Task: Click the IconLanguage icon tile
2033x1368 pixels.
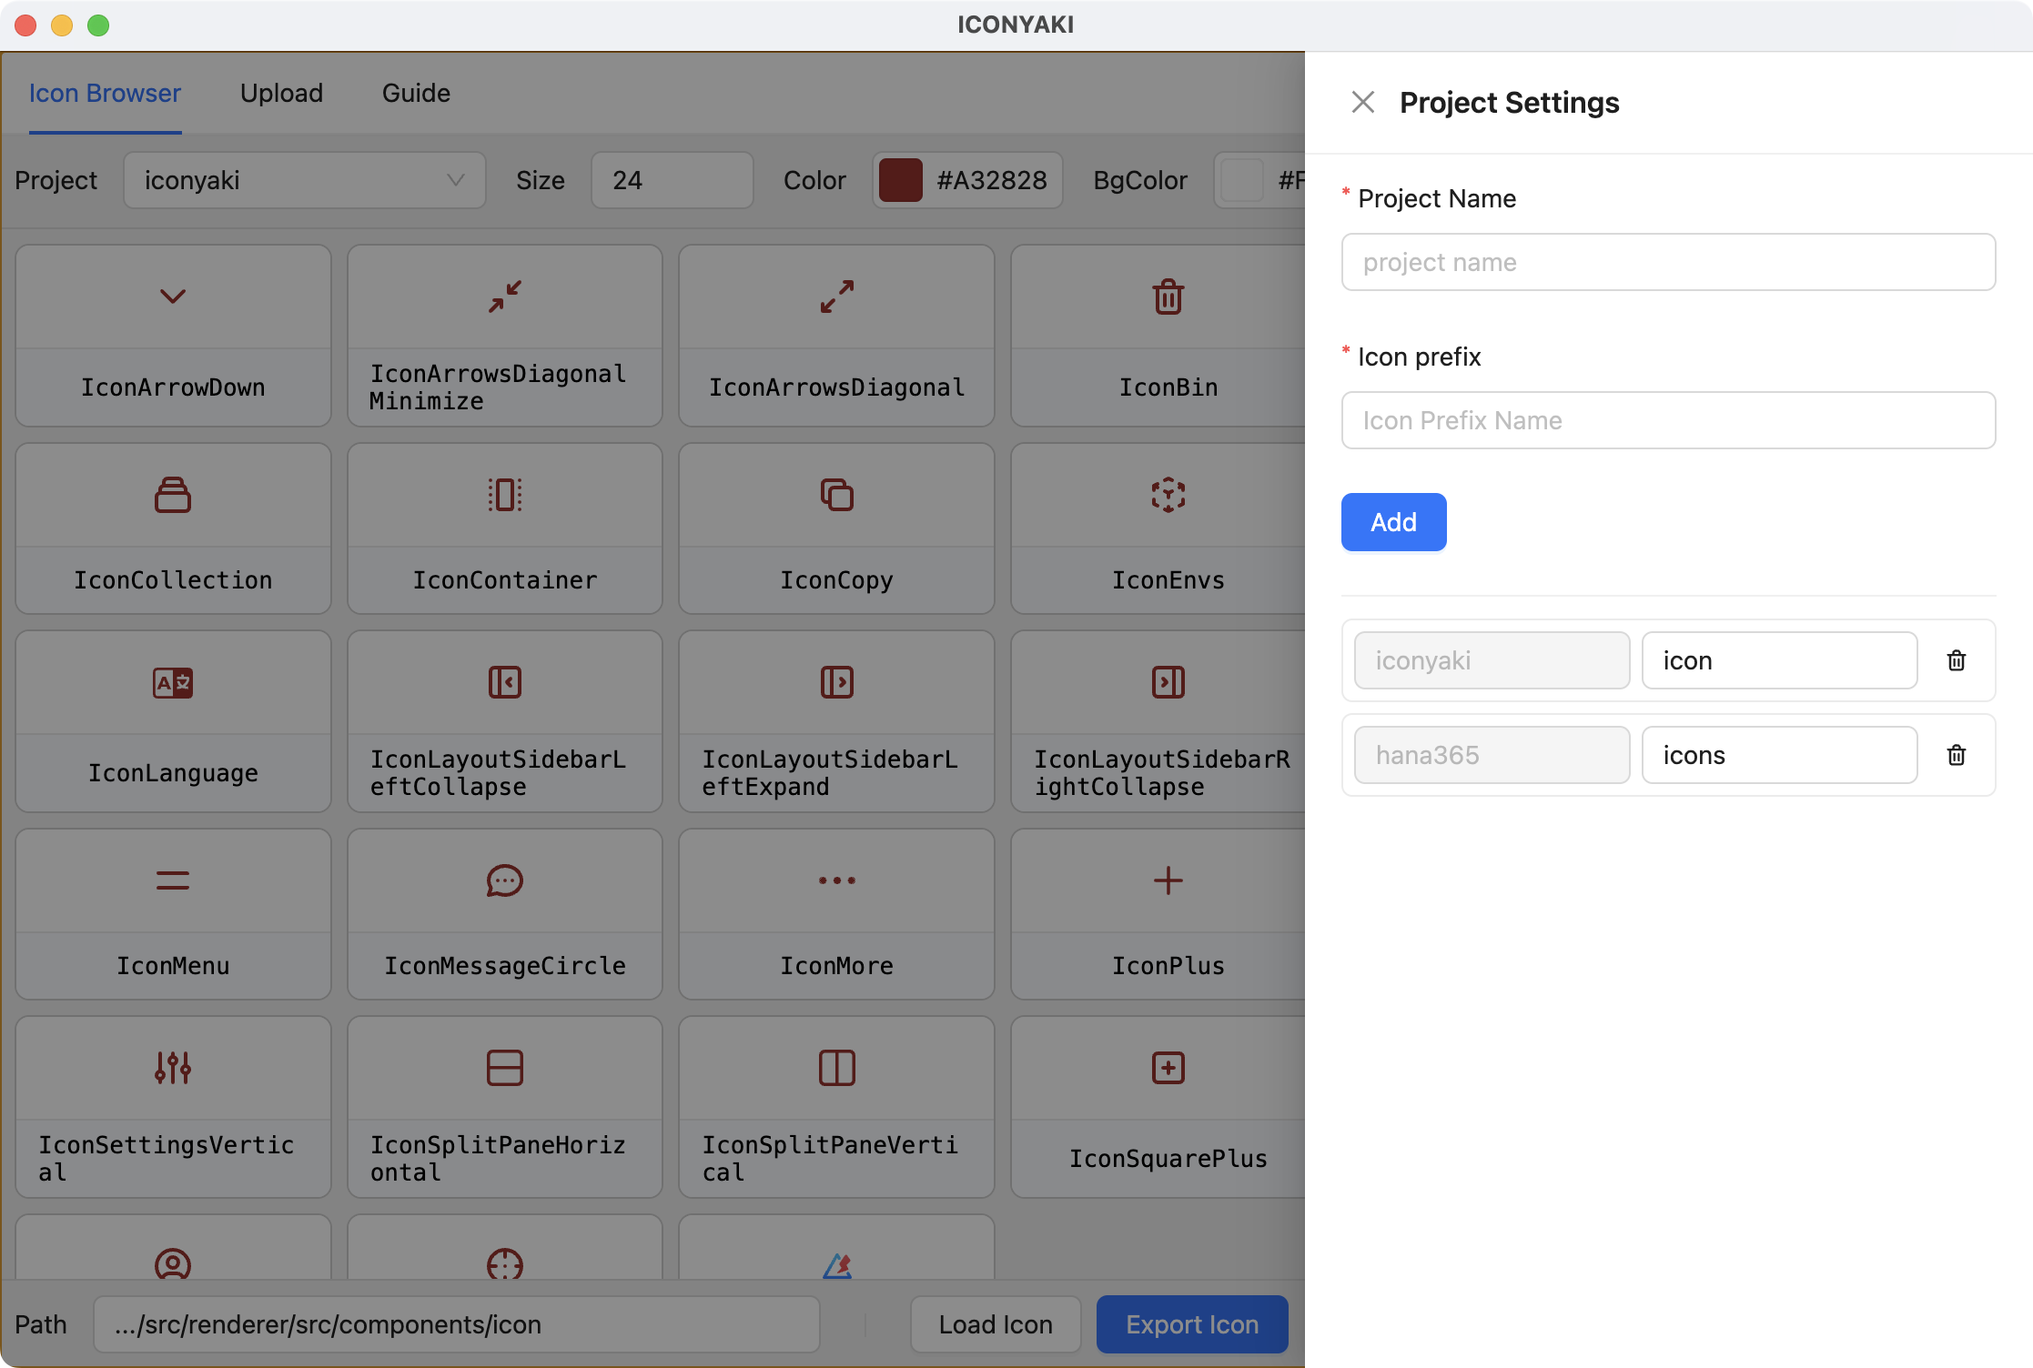Action: click(x=173, y=720)
